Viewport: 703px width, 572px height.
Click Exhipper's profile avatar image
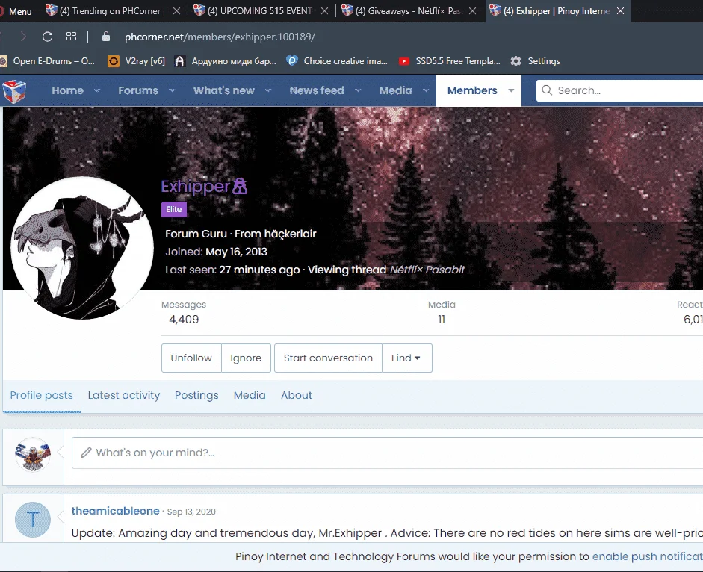pyautogui.click(x=81, y=248)
